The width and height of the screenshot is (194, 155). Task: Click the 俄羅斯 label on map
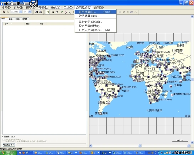point(178,51)
